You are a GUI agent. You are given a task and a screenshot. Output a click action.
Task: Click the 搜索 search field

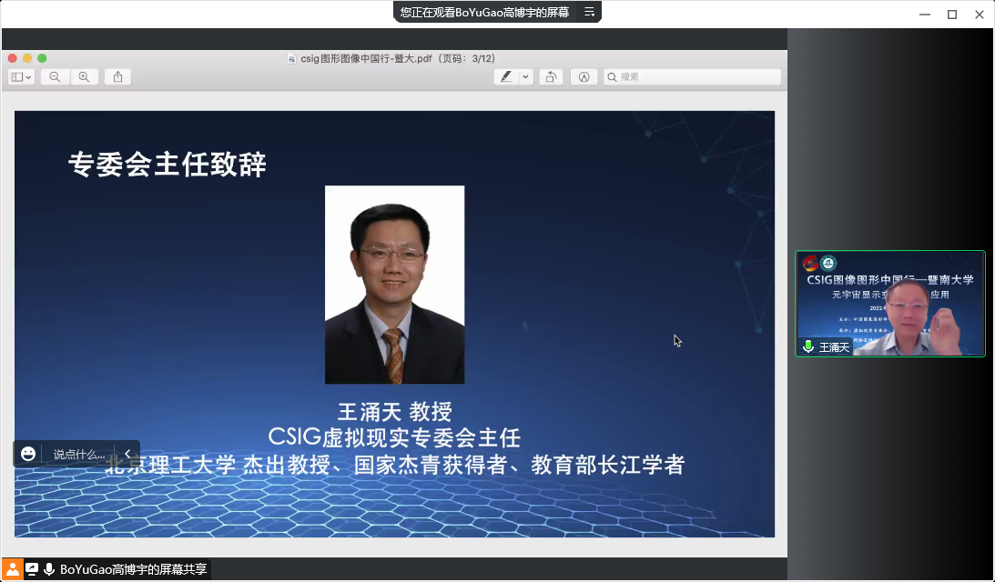[x=692, y=76]
